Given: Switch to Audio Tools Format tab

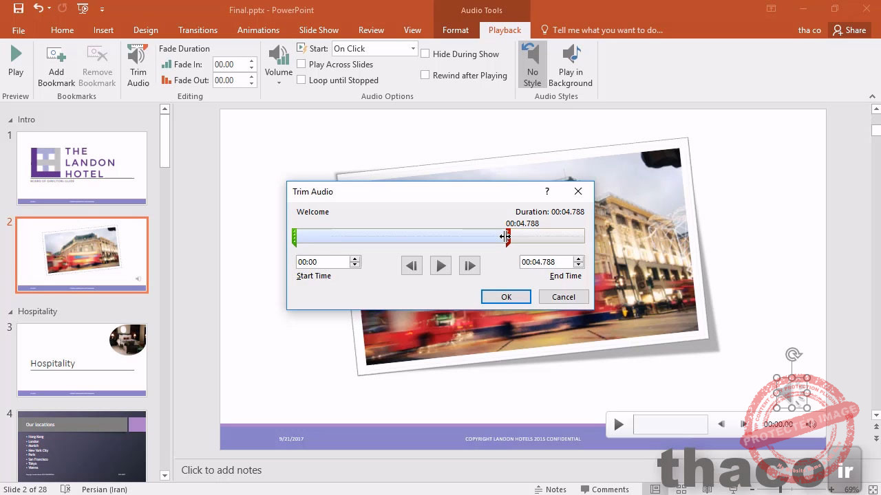Looking at the screenshot, I should [x=456, y=30].
